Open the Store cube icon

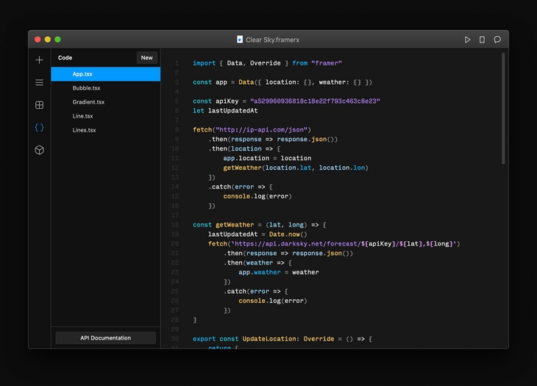pyautogui.click(x=40, y=150)
